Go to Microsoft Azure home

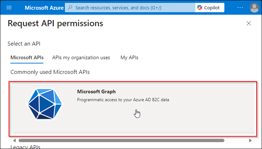[44, 8]
